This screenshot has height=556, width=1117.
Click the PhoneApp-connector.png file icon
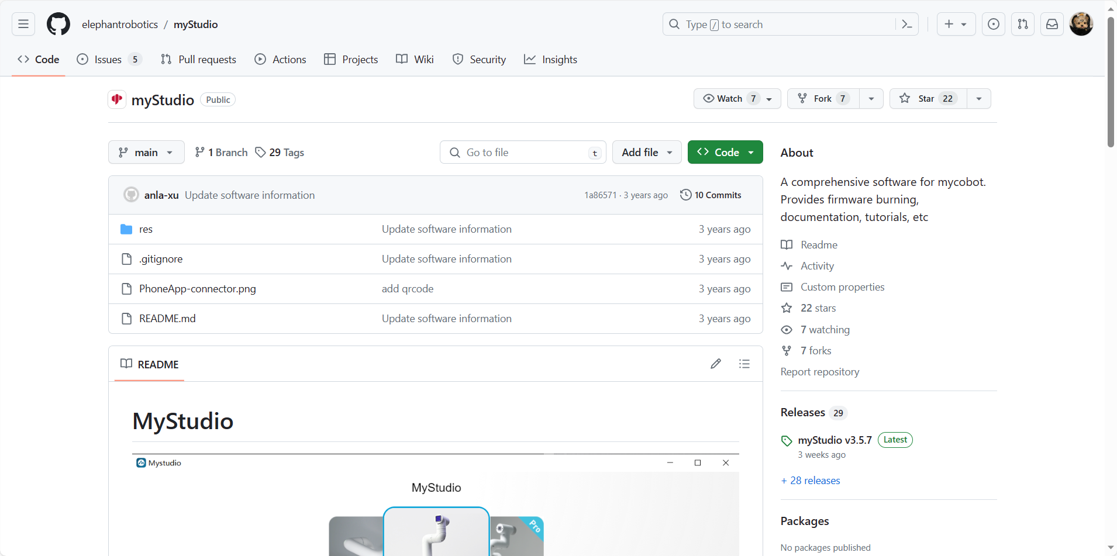pyautogui.click(x=126, y=289)
